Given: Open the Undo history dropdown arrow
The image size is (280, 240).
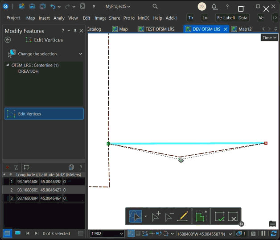Looking at the screenshot, I should 59,7.
